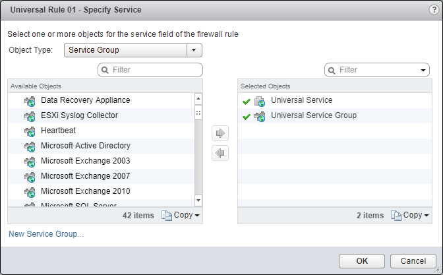This screenshot has width=443, height=275.
Task: Click the green checkmark beside Universal Service
Action: [x=247, y=101]
